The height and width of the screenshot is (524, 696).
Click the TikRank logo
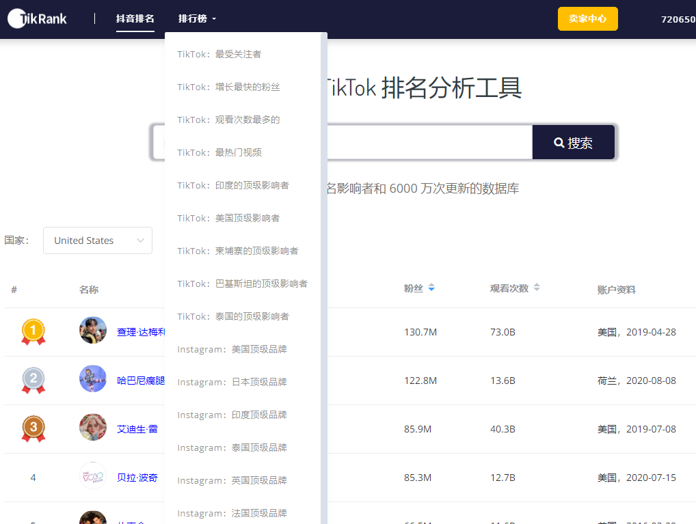[x=38, y=19]
